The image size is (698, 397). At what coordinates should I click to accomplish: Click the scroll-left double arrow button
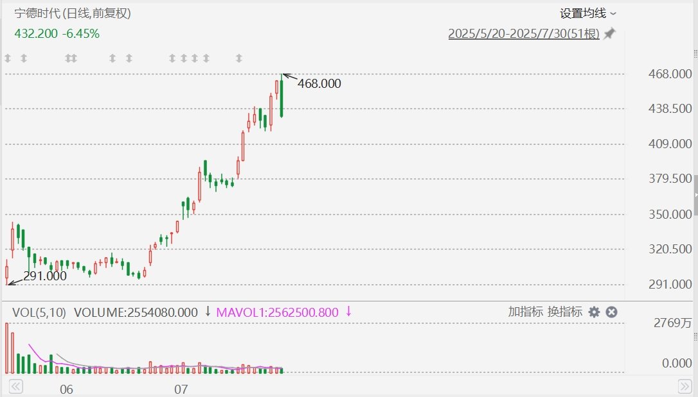[15, 385]
